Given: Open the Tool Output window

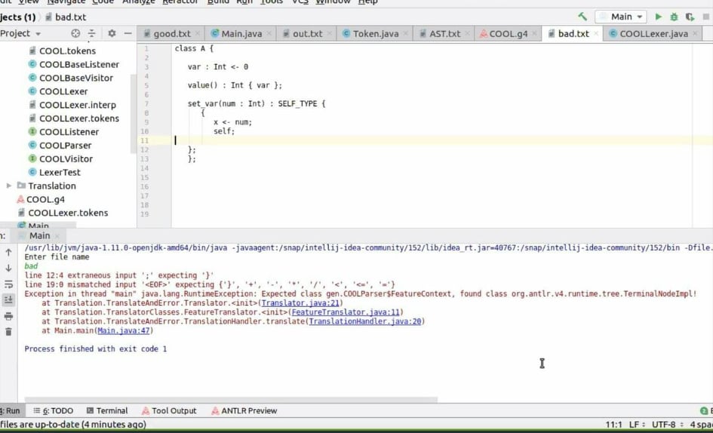Looking at the screenshot, I should [169, 410].
